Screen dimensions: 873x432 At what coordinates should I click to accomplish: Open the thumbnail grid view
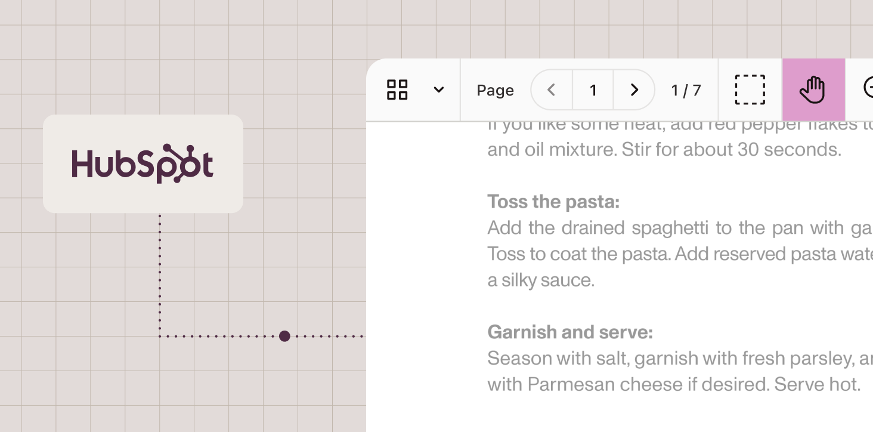click(397, 90)
